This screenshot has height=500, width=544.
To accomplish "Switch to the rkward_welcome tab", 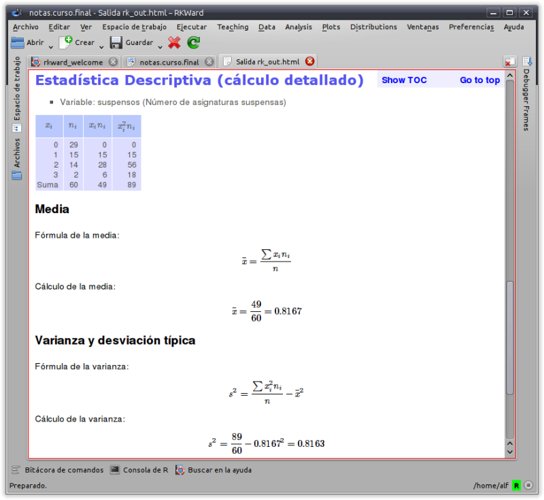I will point(73,62).
